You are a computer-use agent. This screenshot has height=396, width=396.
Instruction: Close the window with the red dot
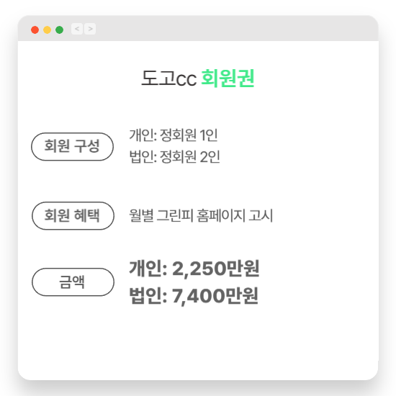pos(35,30)
